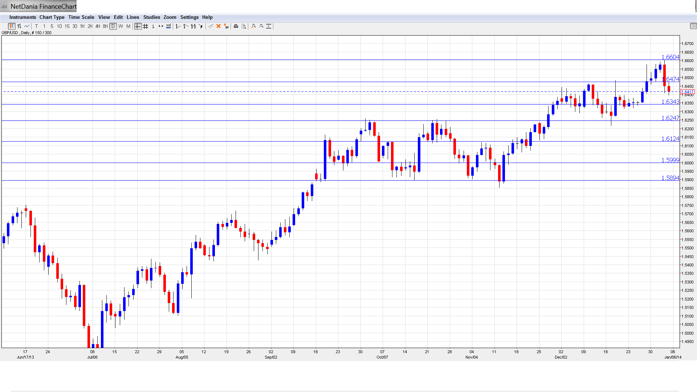
Task: Open the print preview icon
Action: (244, 26)
